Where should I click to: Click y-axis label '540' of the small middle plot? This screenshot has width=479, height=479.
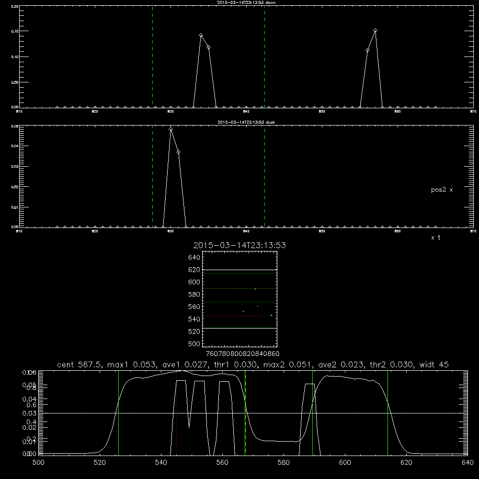point(194,319)
